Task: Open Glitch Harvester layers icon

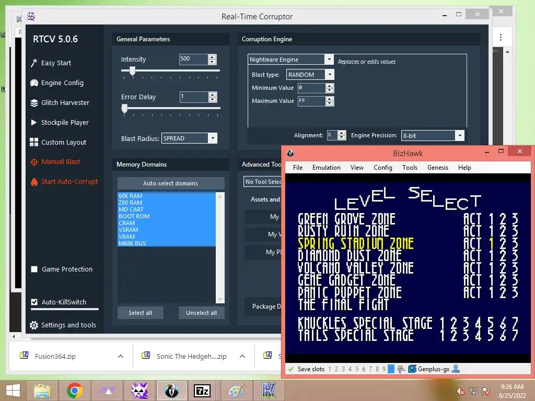Action: tap(34, 103)
